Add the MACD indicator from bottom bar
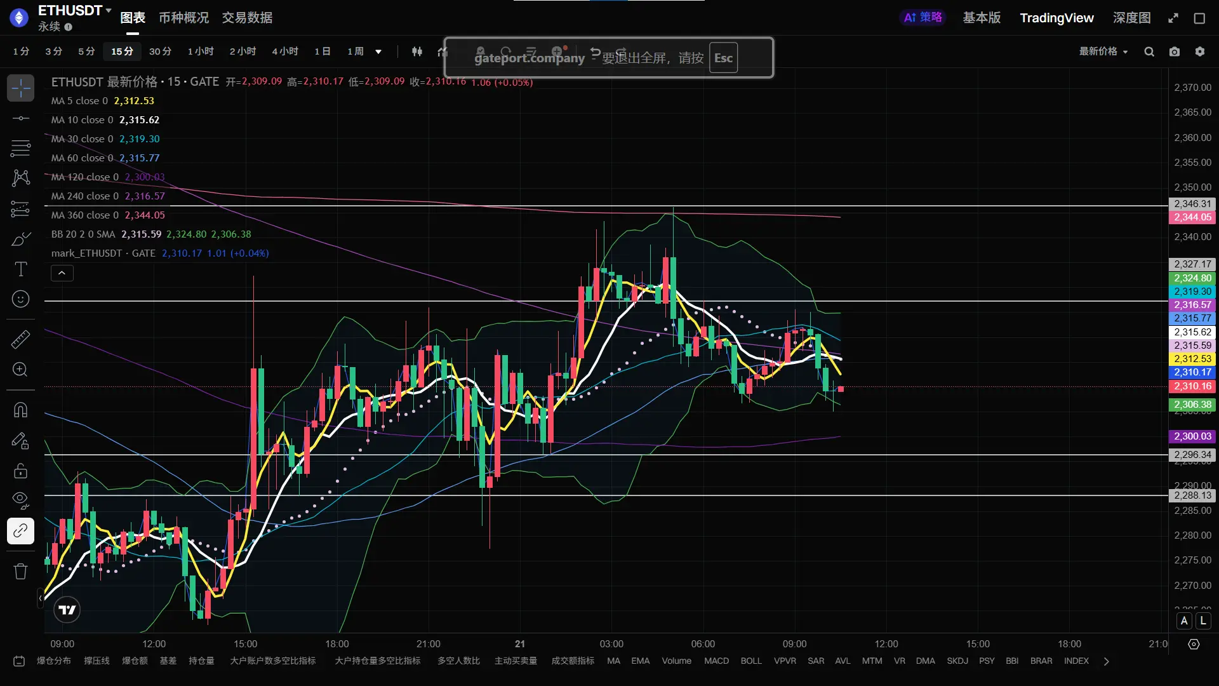 [x=716, y=661]
